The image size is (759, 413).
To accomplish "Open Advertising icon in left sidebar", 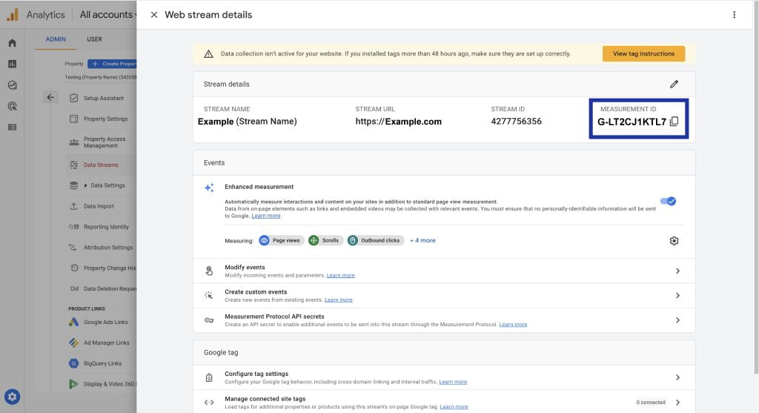I will point(12,106).
